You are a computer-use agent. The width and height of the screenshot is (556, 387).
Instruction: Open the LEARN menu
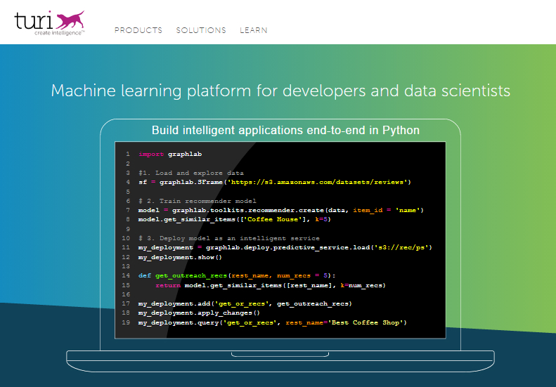(x=253, y=30)
